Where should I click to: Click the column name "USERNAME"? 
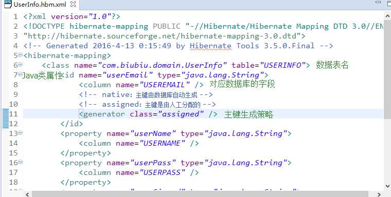[163, 143]
